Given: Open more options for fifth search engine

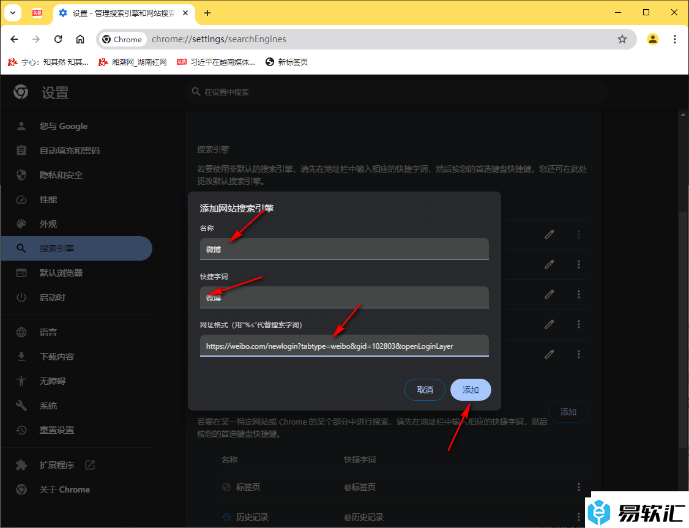Looking at the screenshot, I should click(x=579, y=354).
